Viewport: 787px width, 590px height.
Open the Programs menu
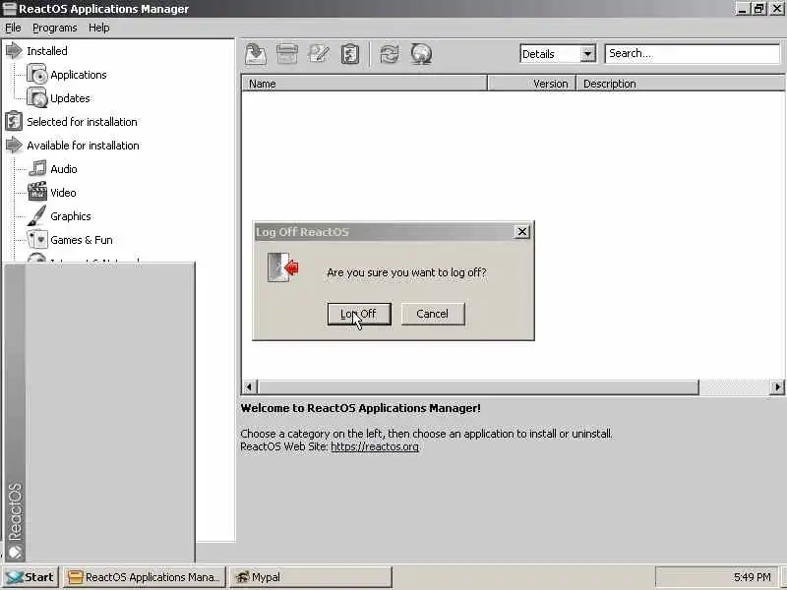point(55,28)
